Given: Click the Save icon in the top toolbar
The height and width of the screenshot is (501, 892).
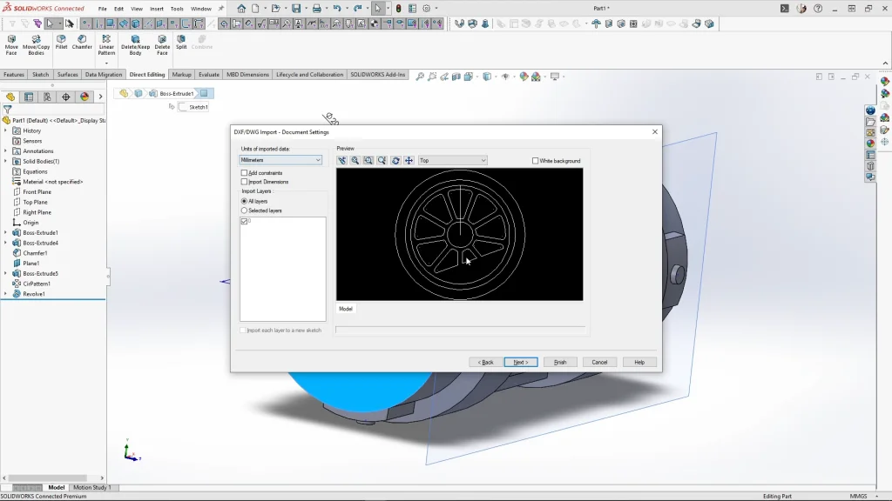Looking at the screenshot, I should coord(296,9).
